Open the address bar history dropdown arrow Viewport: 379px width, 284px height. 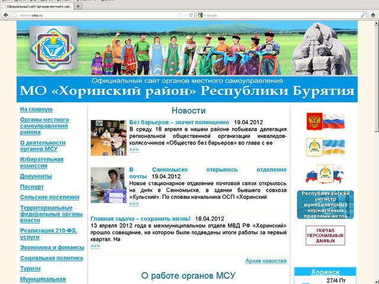point(185,15)
